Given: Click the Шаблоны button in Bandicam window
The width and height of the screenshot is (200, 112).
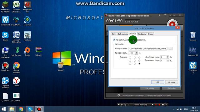Looking at the screenshot, I should point(171,88).
